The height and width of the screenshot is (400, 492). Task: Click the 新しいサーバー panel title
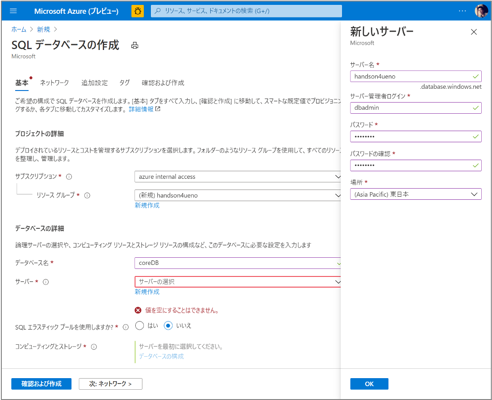click(x=382, y=31)
